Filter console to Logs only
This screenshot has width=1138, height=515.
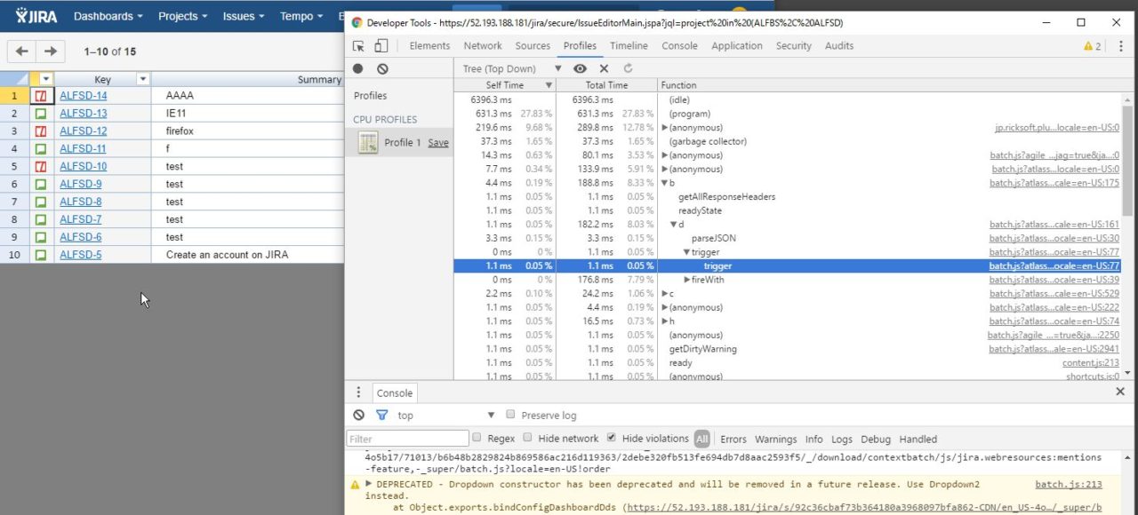click(842, 439)
